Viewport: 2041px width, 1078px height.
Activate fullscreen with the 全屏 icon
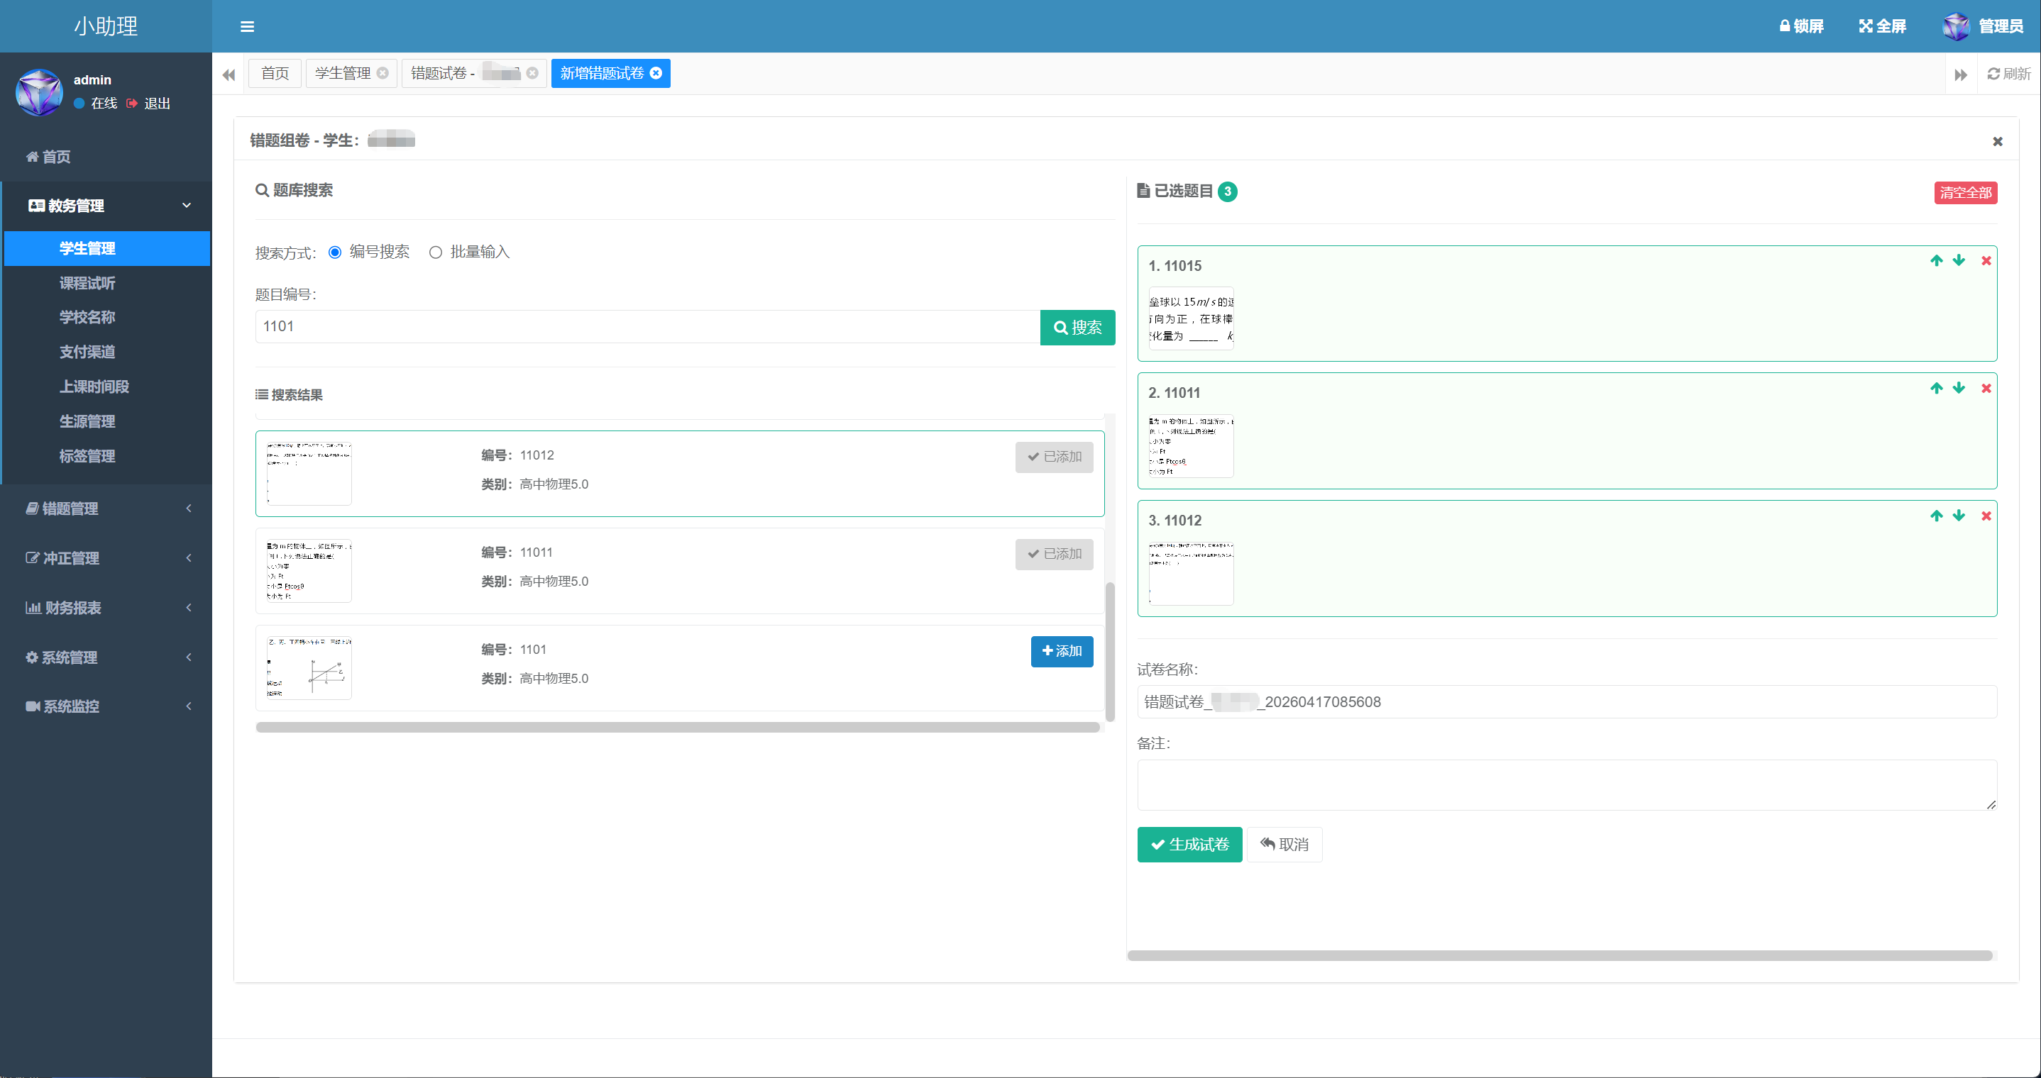1883,26
